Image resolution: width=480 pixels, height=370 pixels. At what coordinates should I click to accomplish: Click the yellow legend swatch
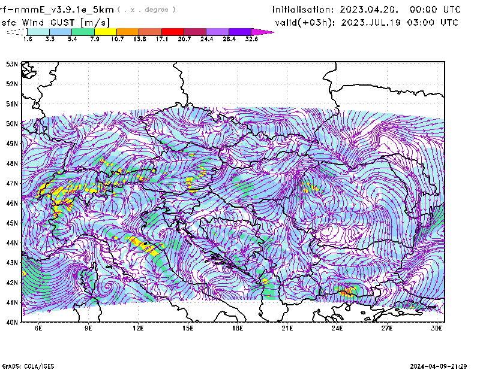click(x=106, y=32)
